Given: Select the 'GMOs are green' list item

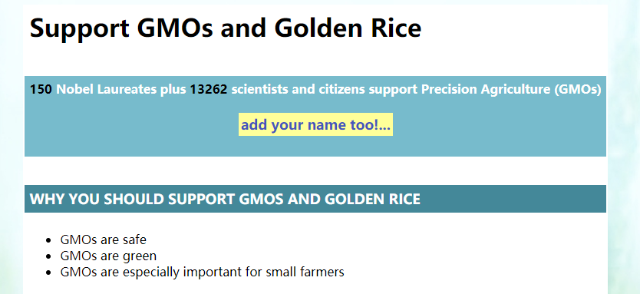Looking at the screenshot, I should pos(108,256).
